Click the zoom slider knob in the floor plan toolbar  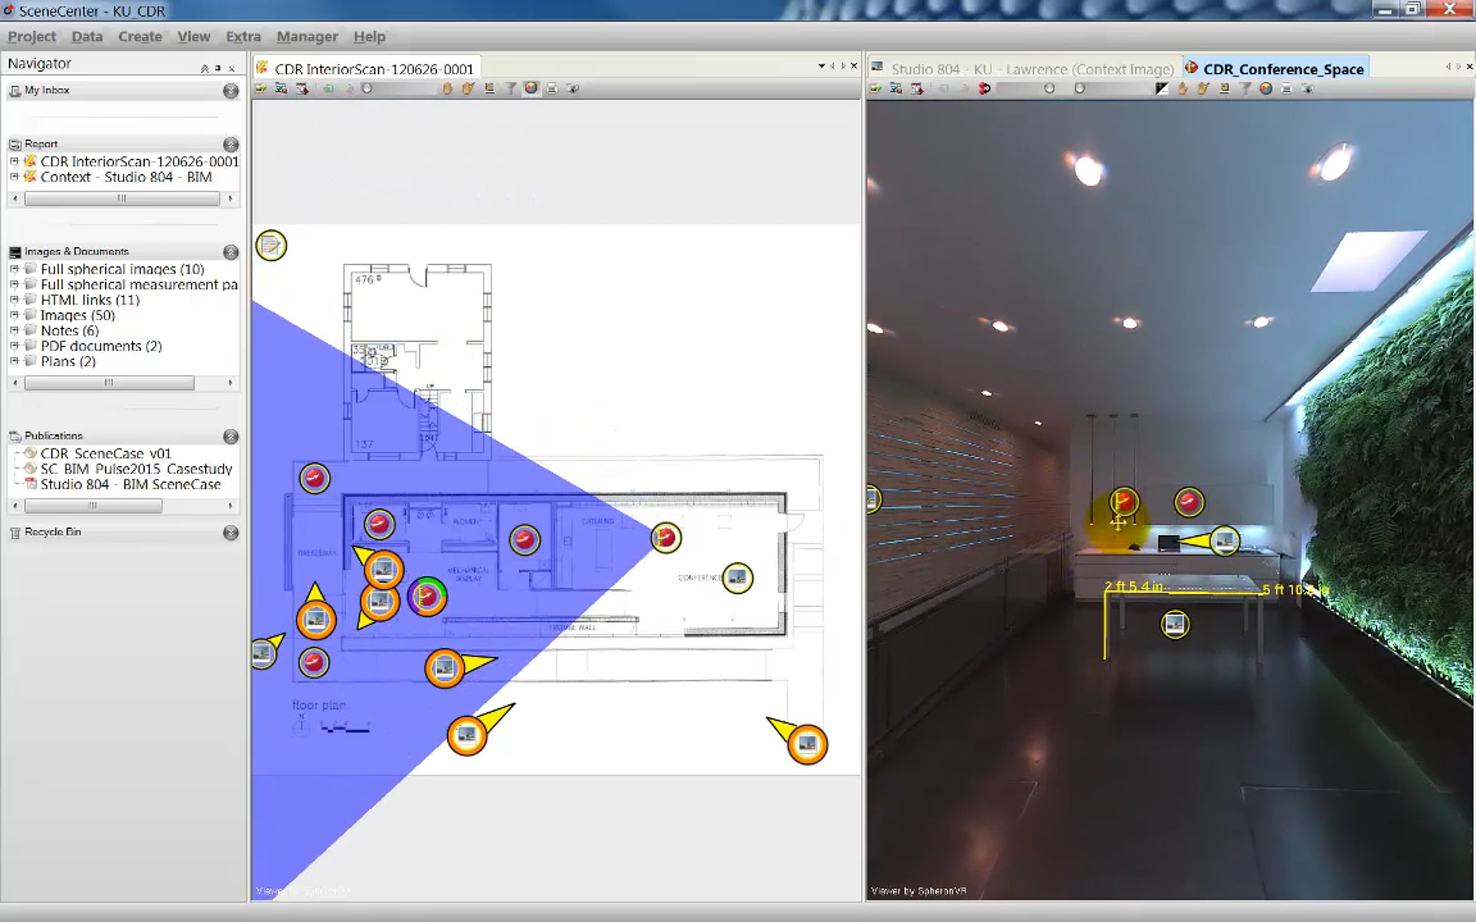[367, 89]
